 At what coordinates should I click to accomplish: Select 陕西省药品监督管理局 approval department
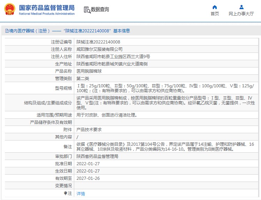tap(97, 156)
